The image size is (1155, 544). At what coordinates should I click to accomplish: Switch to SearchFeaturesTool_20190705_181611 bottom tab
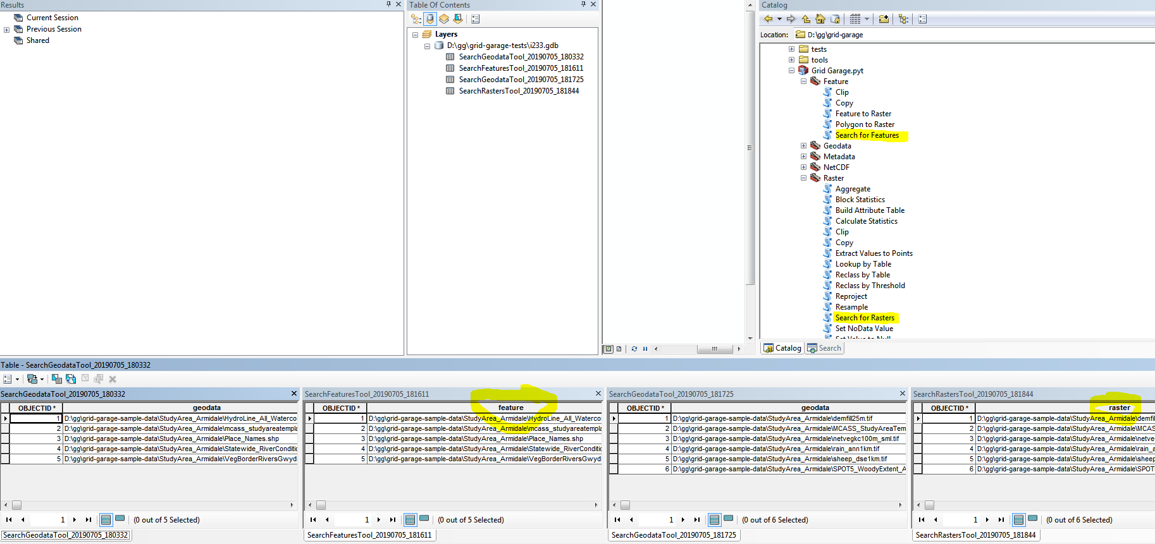point(369,535)
